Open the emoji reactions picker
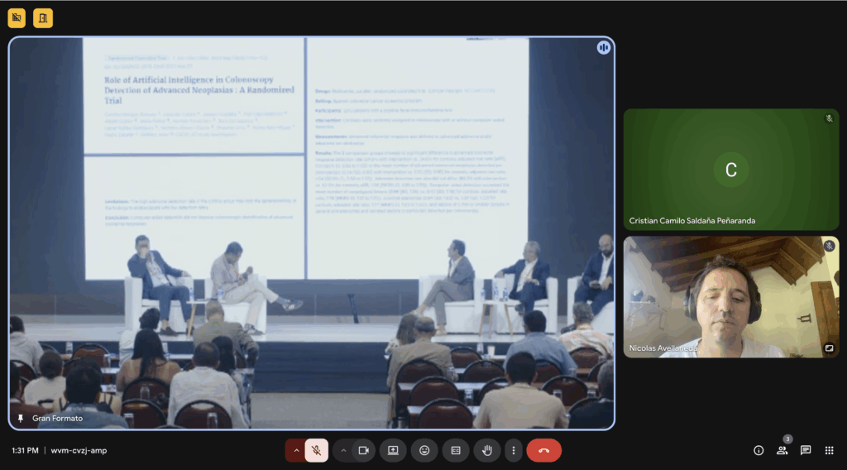Screen dimensions: 847x470 coord(424,450)
